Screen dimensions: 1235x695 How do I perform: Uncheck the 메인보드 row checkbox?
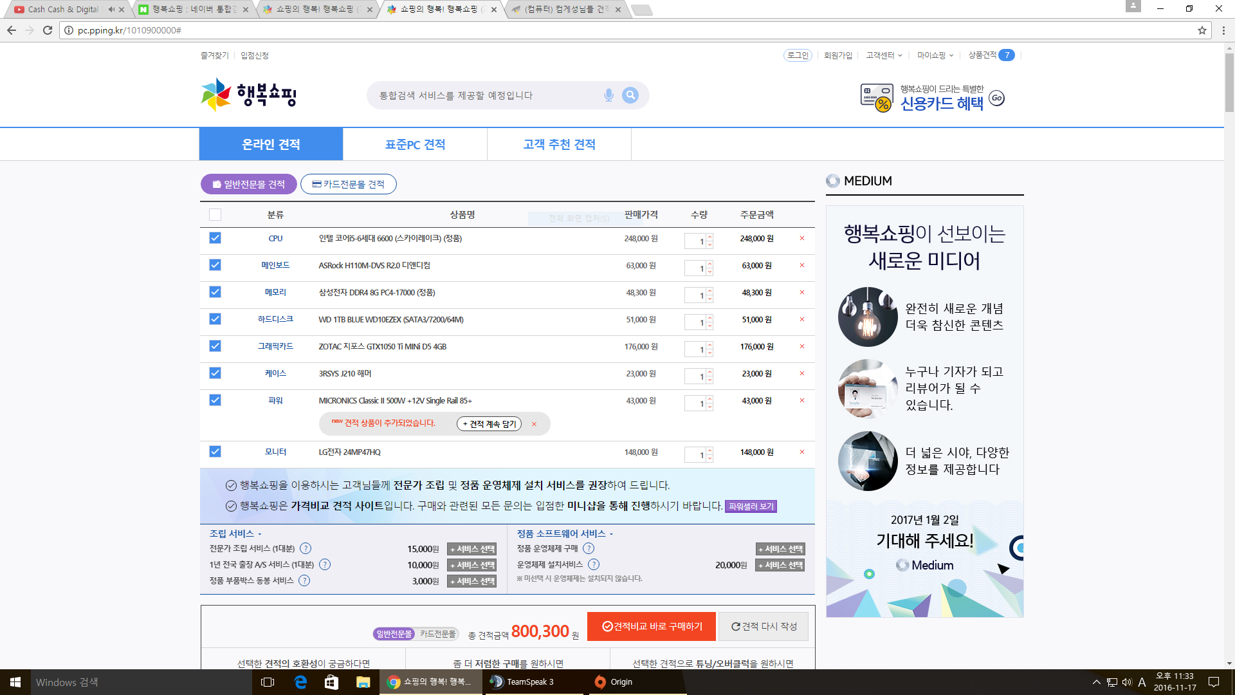[x=215, y=265]
